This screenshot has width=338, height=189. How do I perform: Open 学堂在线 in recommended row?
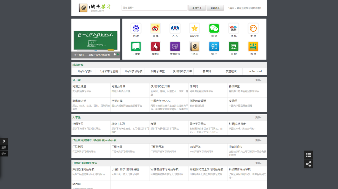[231, 71]
